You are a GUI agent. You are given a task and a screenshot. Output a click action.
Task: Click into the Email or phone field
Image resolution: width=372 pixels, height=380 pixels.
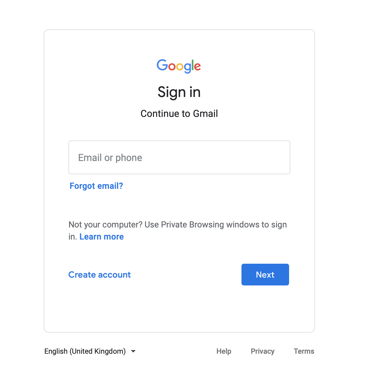pyautogui.click(x=179, y=157)
